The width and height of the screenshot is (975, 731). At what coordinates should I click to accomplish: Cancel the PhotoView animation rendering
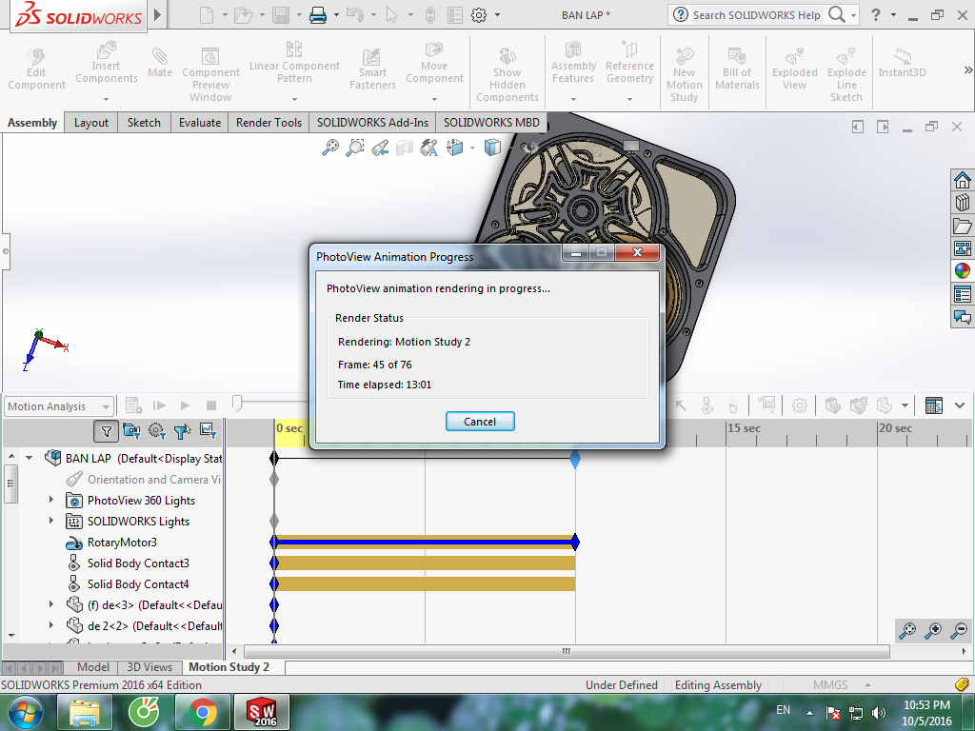[x=480, y=422]
